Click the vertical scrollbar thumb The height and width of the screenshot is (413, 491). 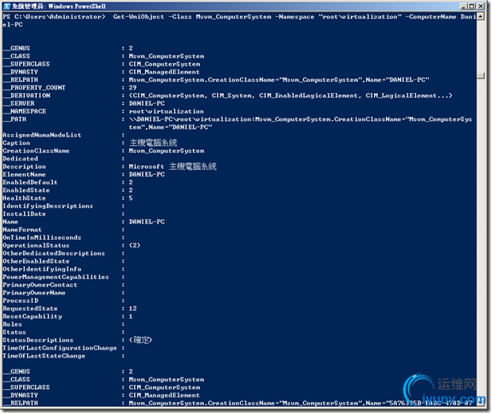coord(481,75)
